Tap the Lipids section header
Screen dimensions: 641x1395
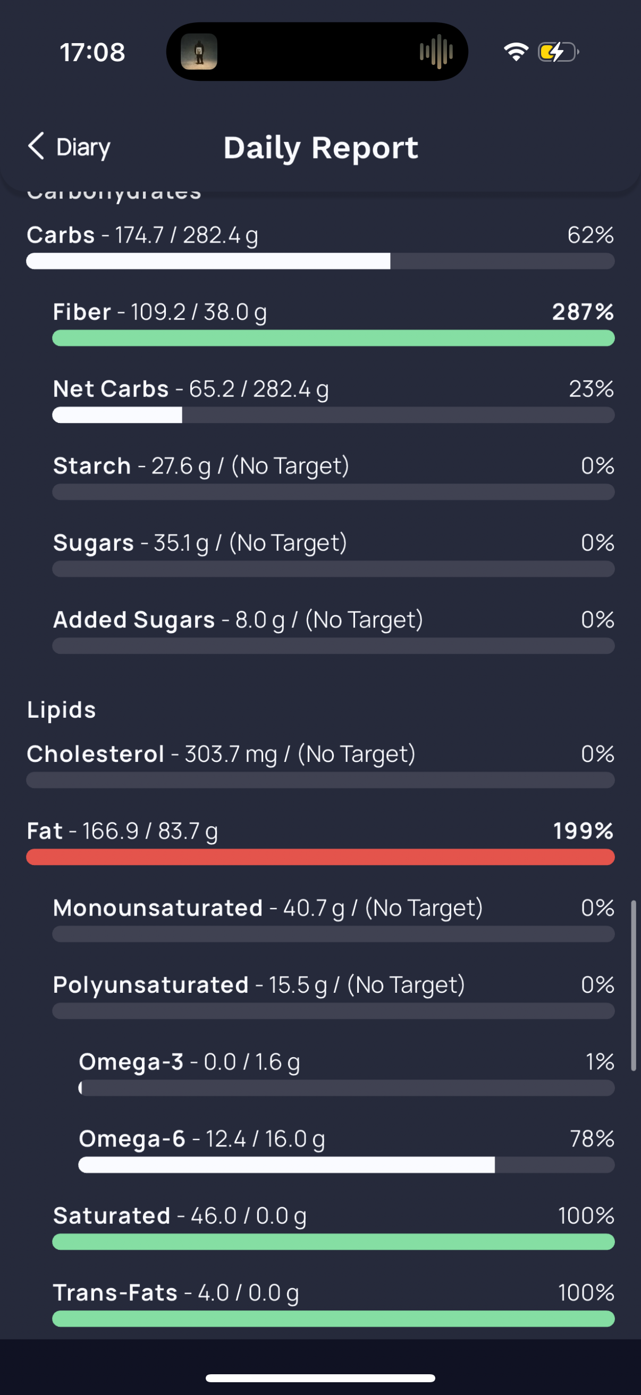tap(62, 709)
